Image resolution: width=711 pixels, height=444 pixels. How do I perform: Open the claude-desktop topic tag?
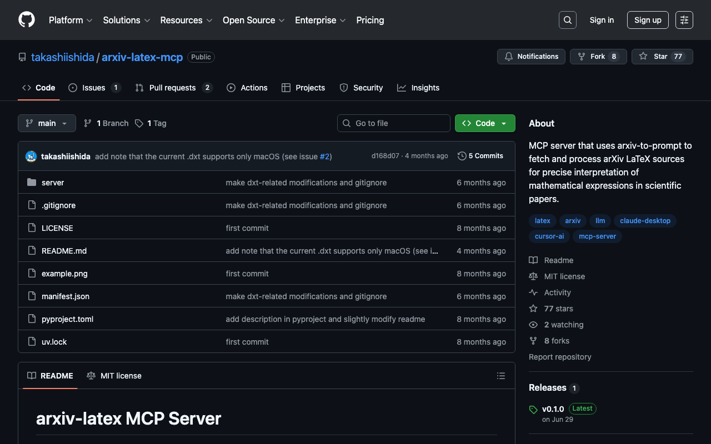[x=644, y=220]
